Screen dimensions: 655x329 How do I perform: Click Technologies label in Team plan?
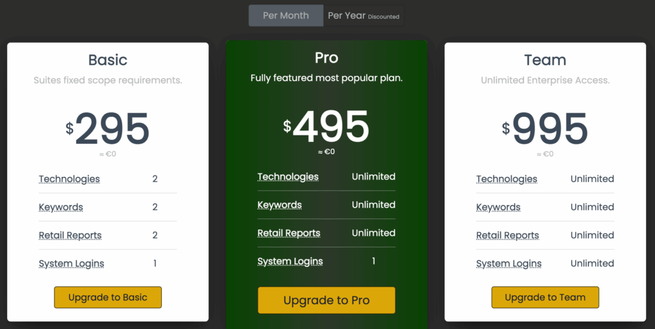[x=507, y=179]
